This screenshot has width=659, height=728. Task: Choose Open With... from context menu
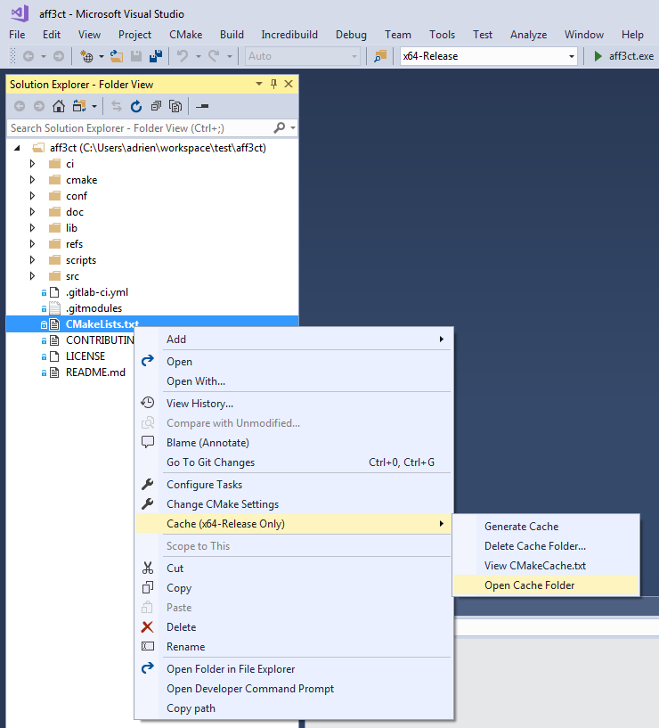[x=294, y=381]
